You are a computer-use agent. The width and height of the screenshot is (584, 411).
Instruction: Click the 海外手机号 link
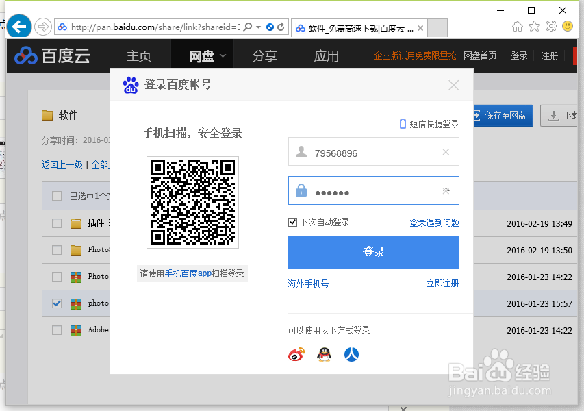[x=308, y=284]
